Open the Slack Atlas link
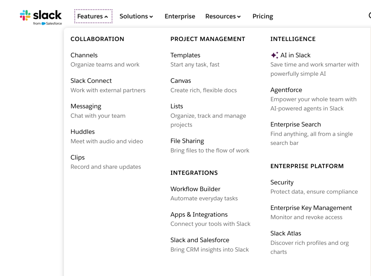This screenshot has height=276, width=371. [x=286, y=234]
